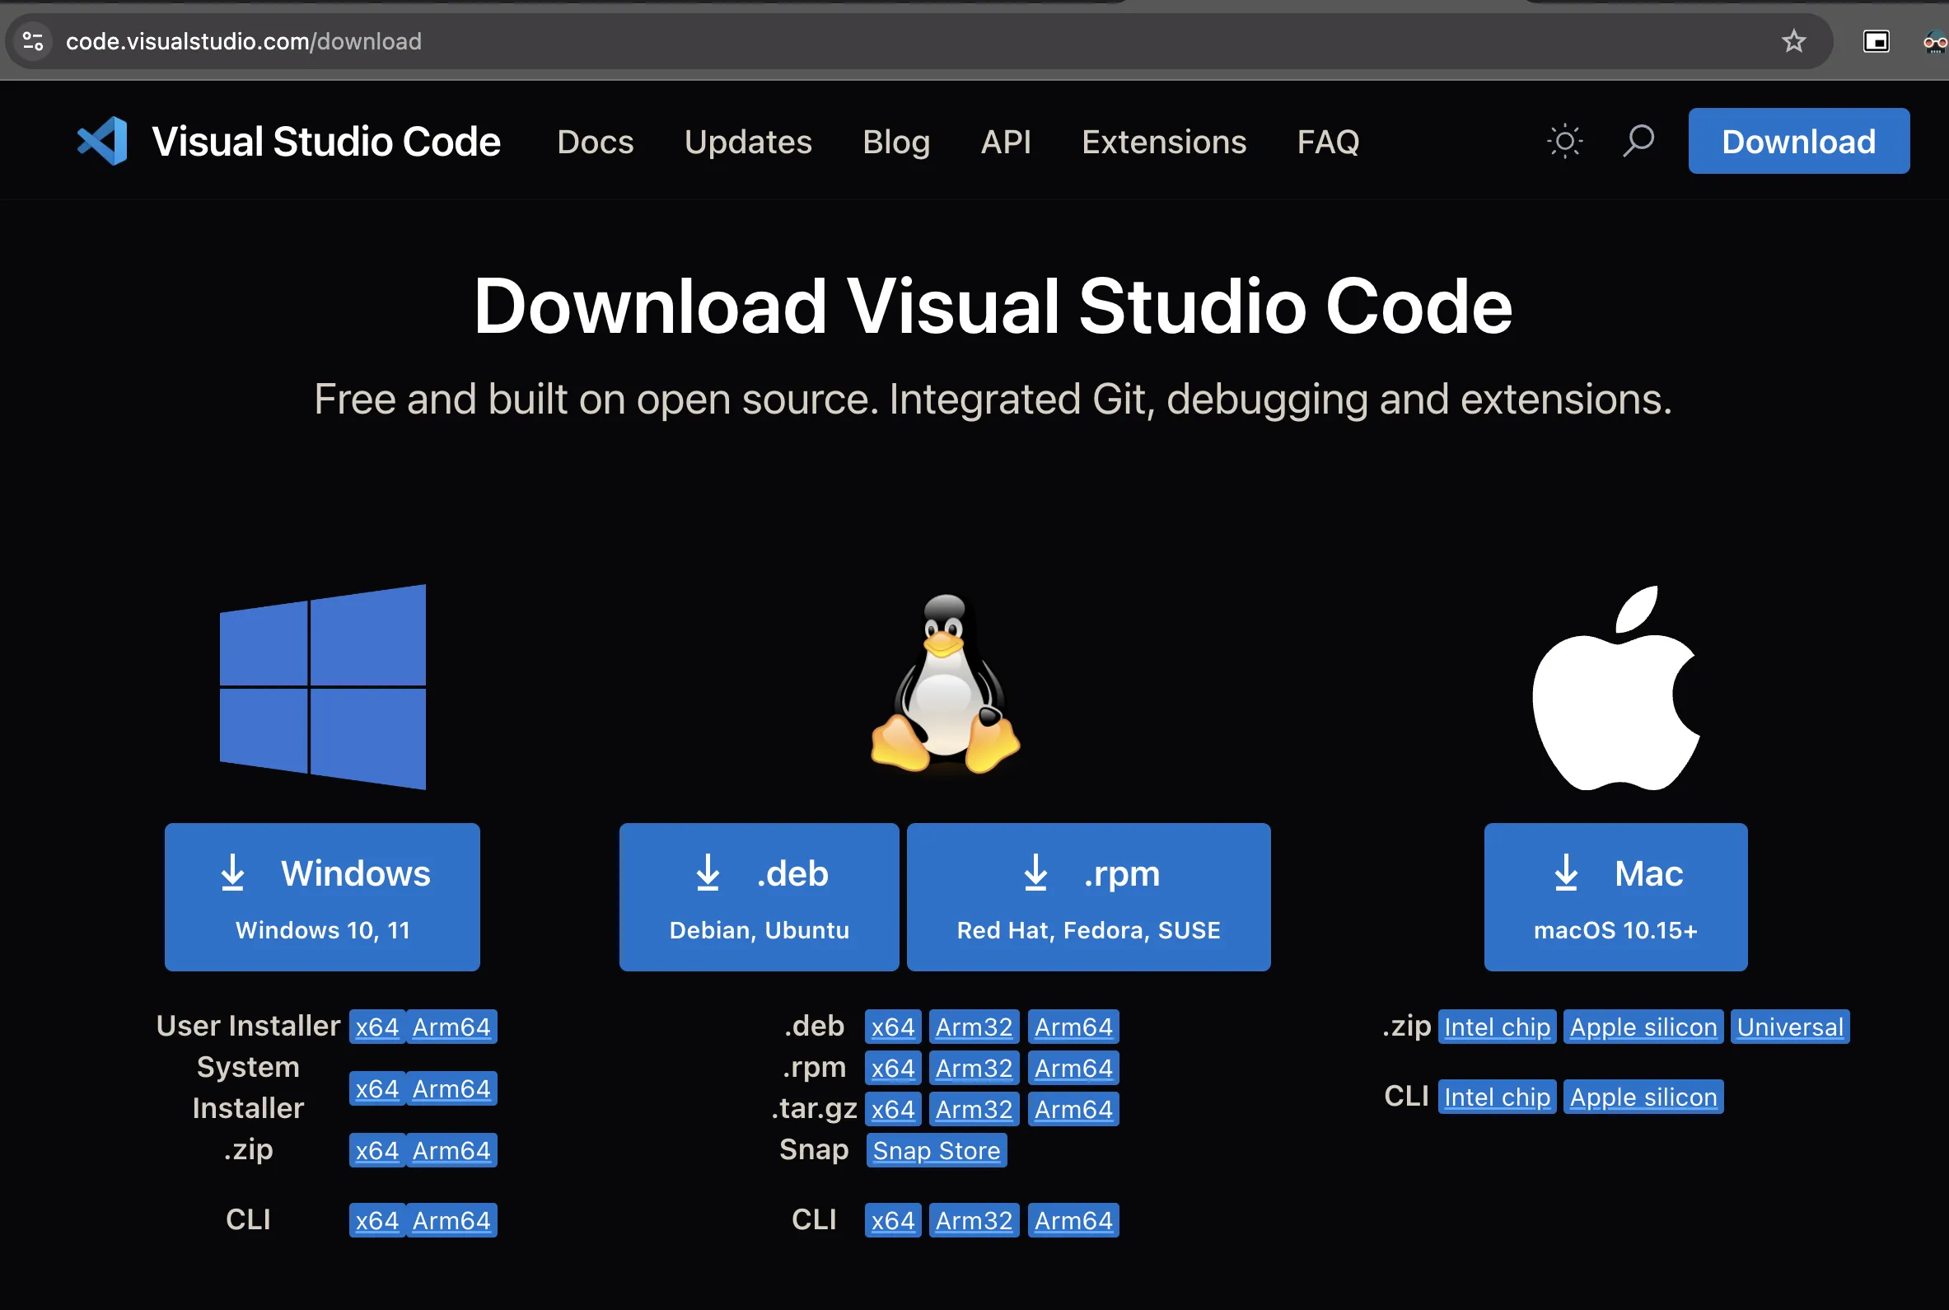This screenshot has width=1949, height=1310.
Task: Pick Linux .deb Arm64 link
Action: coord(1074,1027)
